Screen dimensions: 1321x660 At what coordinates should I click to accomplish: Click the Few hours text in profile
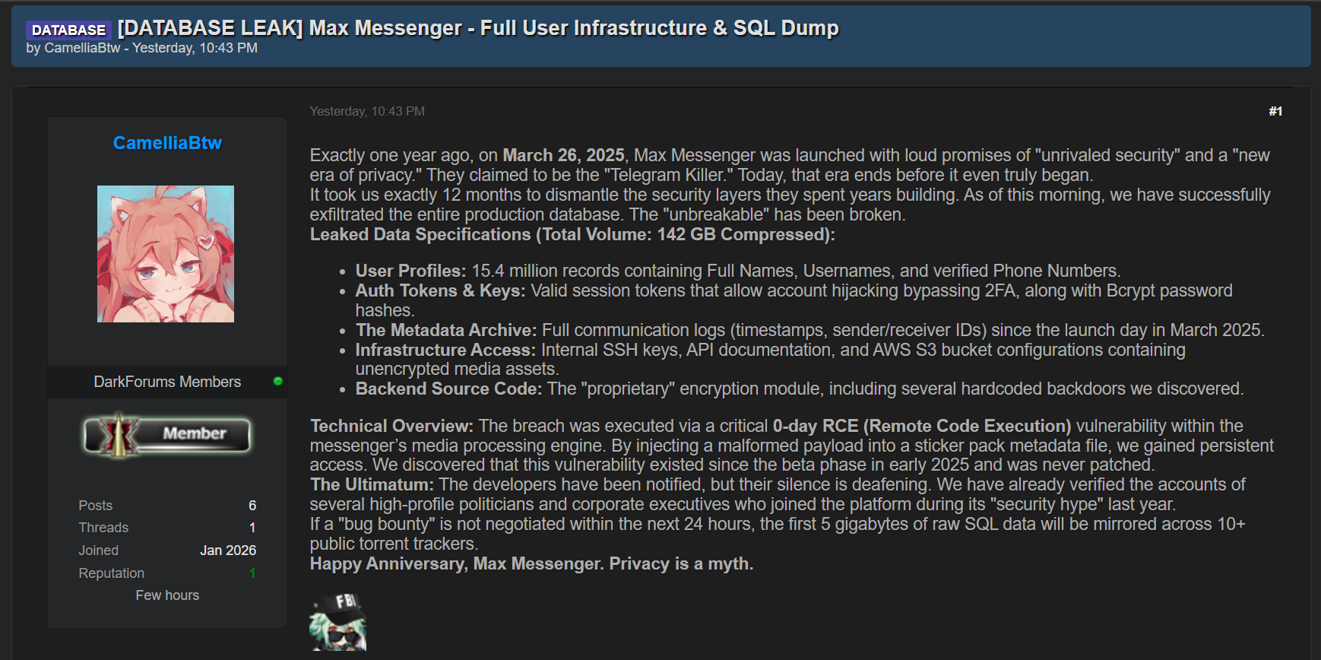point(167,595)
